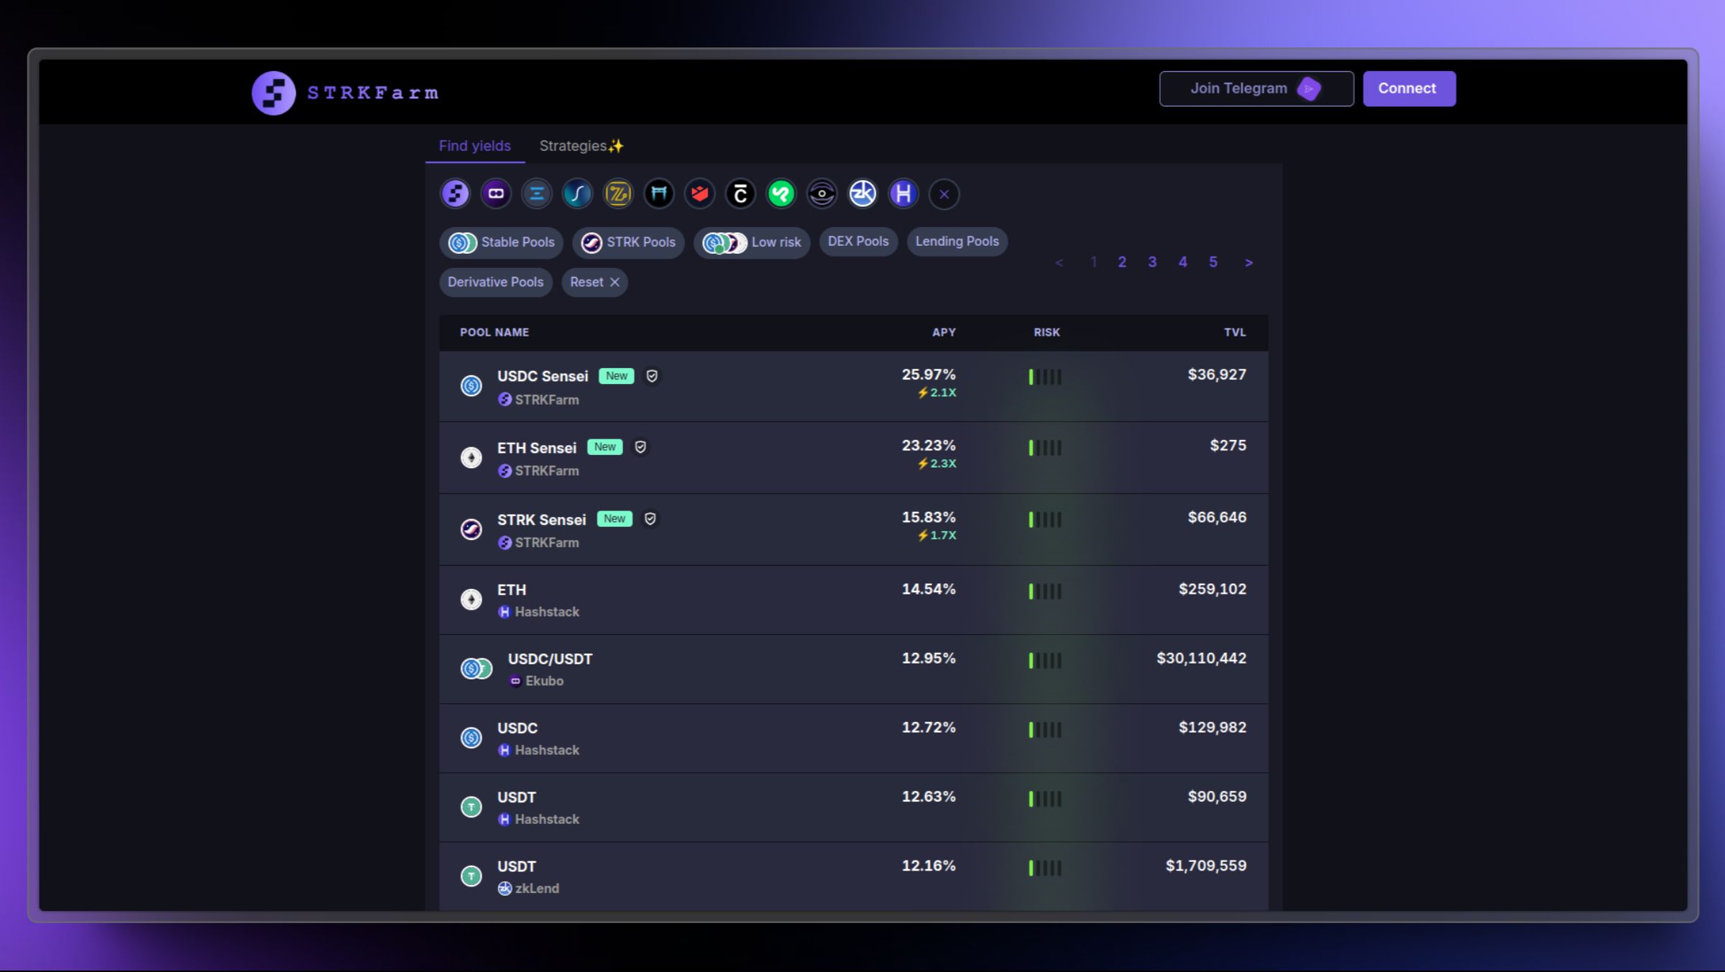Click the USDC token icon of USDC Sensei
1725x972 pixels.
click(471, 386)
